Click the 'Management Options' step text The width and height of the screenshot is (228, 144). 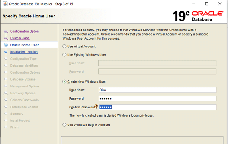(25, 86)
